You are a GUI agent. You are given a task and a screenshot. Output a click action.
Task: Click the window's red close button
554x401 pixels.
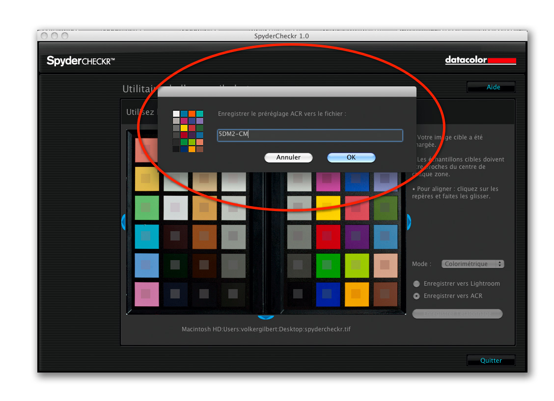point(44,36)
